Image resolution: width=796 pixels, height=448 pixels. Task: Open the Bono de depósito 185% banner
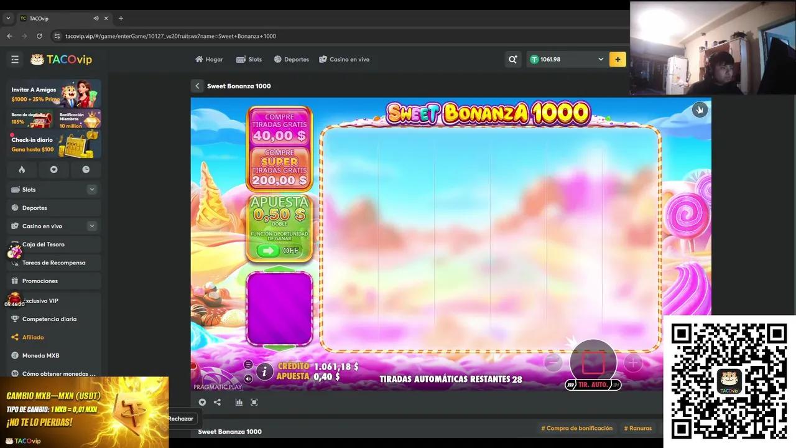click(31, 119)
